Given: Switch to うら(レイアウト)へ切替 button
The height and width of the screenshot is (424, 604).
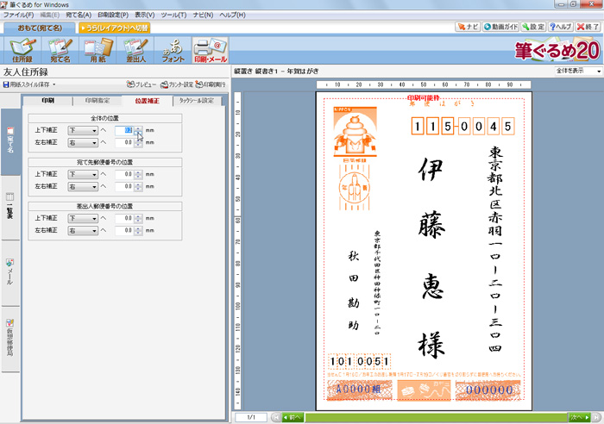Looking at the screenshot, I should (115, 28).
